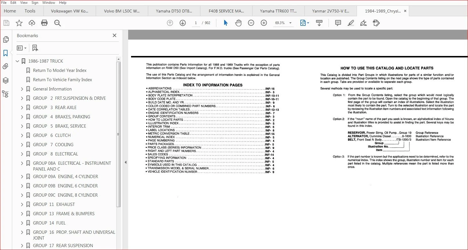
Task: Switch to the Yanmar 2V750-V tab
Action: tap(331, 11)
